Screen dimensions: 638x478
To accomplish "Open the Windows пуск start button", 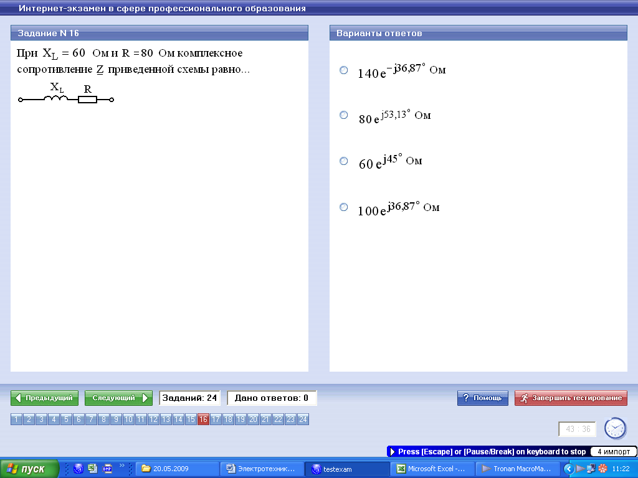I will click(x=30, y=469).
